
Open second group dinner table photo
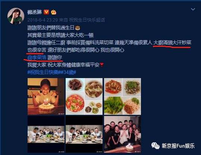(84, 134)
